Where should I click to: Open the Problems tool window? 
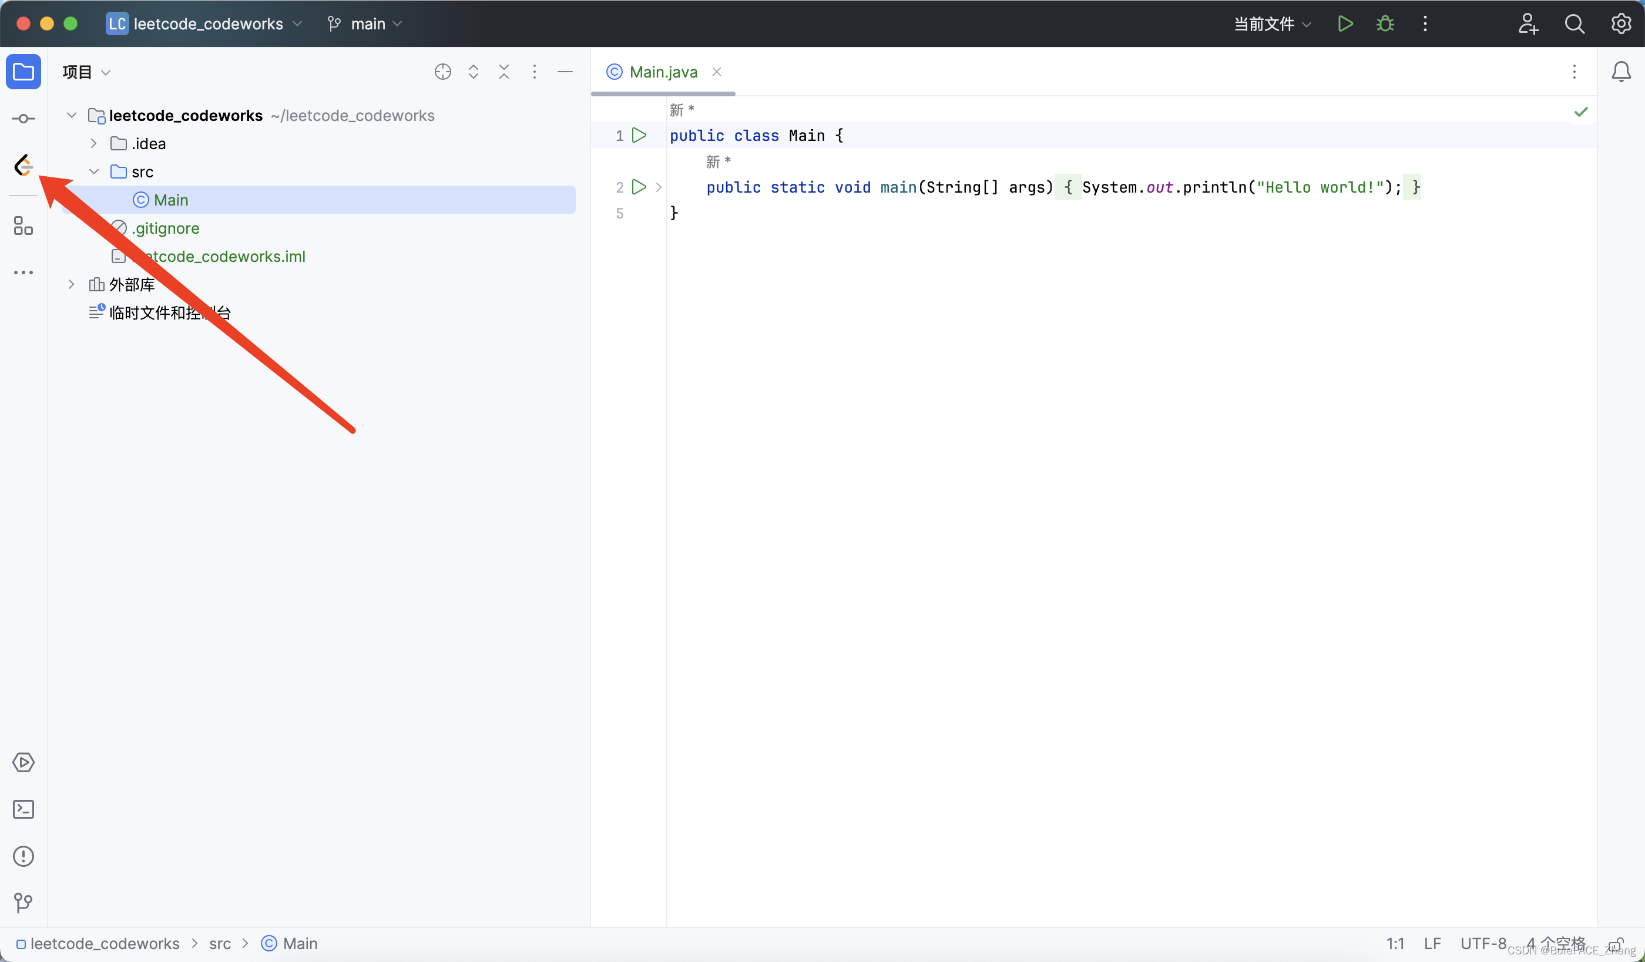tap(23, 856)
